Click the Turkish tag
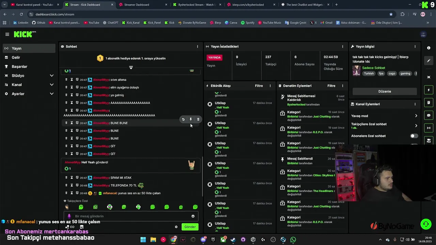 coord(369,73)
